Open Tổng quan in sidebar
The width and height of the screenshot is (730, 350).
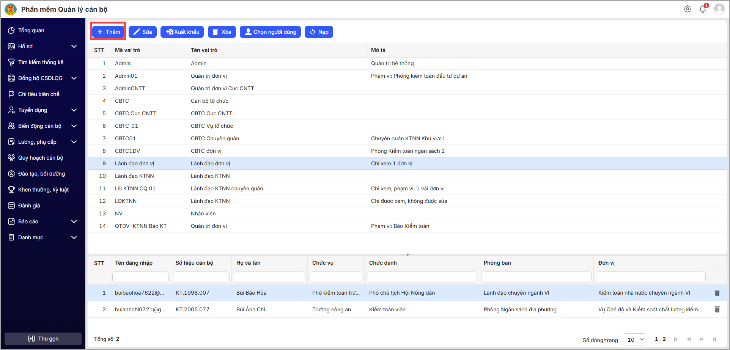[x=31, y=30]
